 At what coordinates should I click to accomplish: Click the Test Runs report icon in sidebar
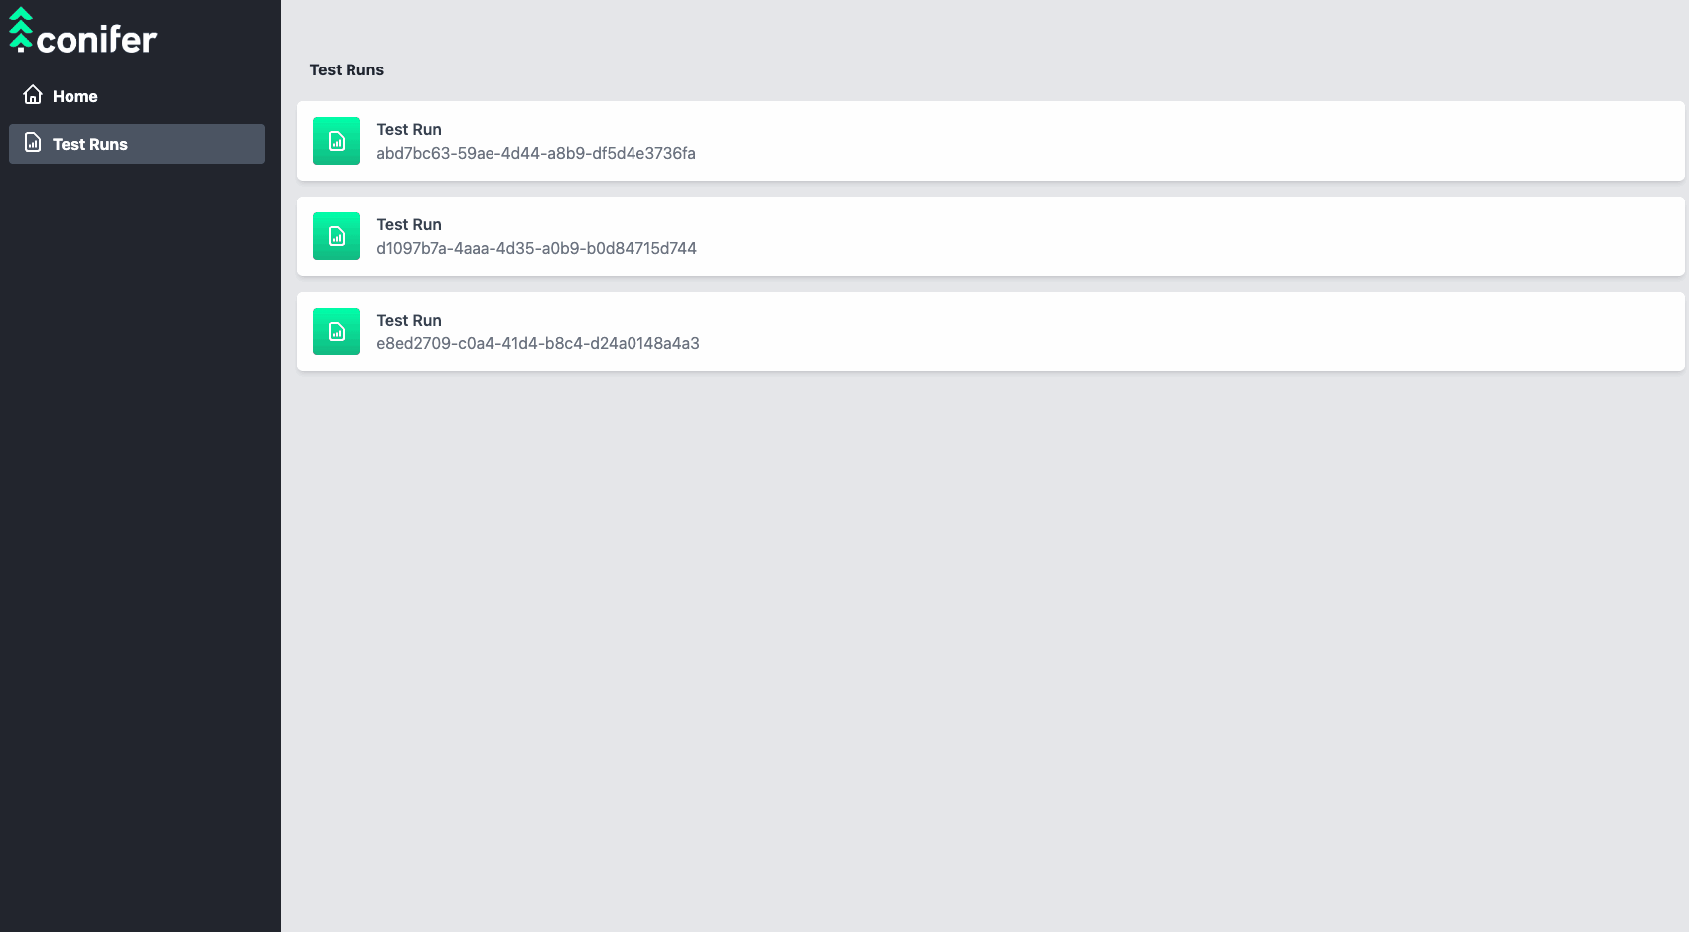pyautogui.click(x=33, y=143)
